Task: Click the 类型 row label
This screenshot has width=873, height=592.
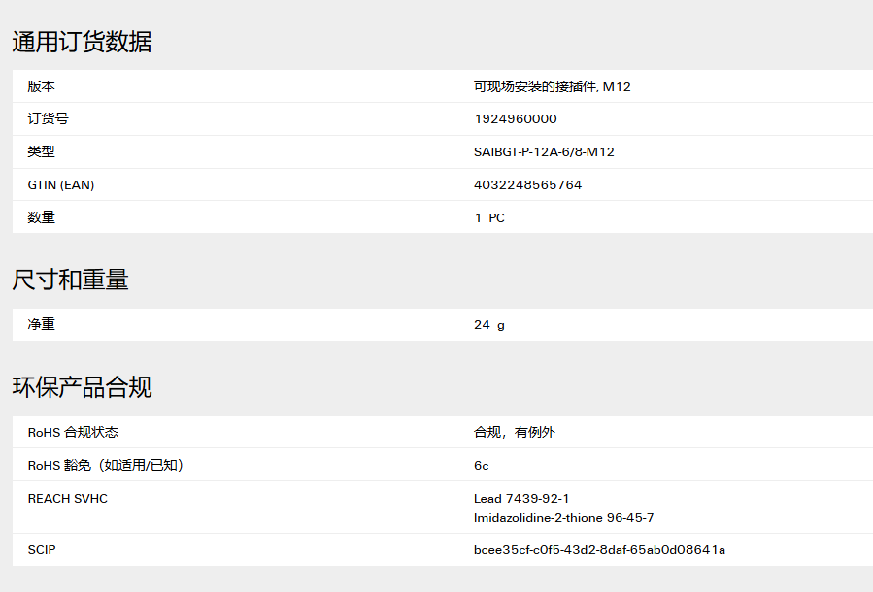Action: [x=41, y=152]
